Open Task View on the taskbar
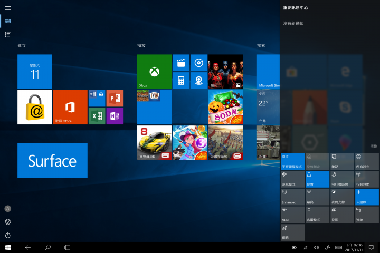 coord(68,247)
